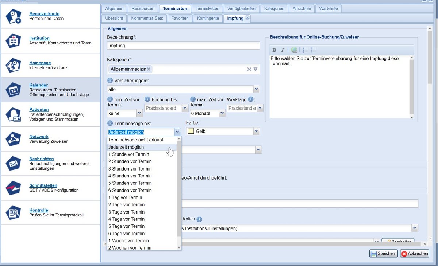Image resolution: width=438 pixels, height=266 pixels.
Task: Click into the Bezeichnung text field
Action: pos(183,46)
